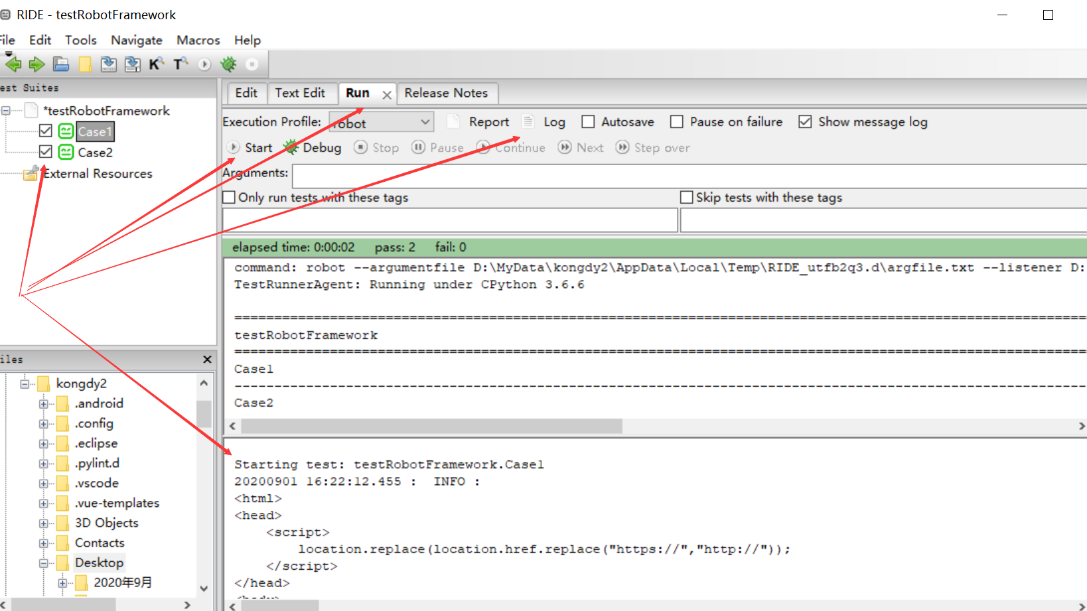Click the Desktop folder icon
Image resolution: width=1087 pixels, height=611 pixels.
(62, 563)
